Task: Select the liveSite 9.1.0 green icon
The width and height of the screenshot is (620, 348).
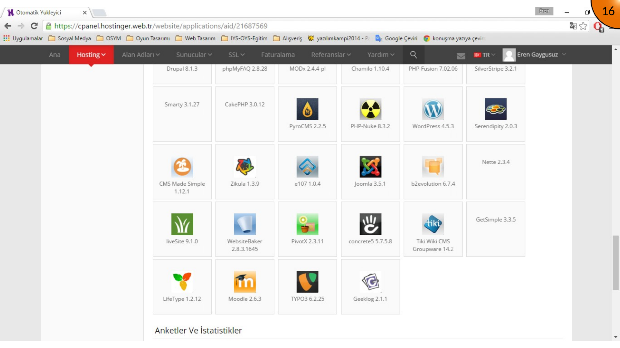Action: [182, 224]
